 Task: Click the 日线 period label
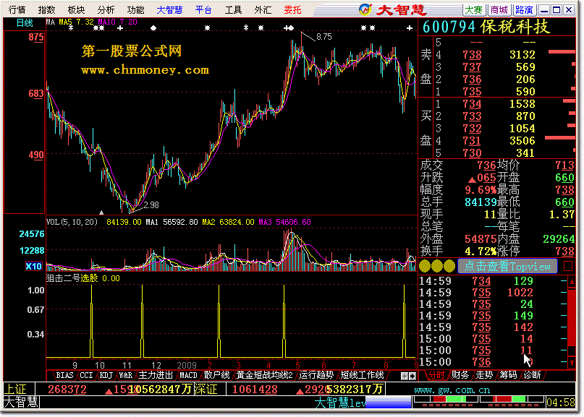[x=25, y=23]
